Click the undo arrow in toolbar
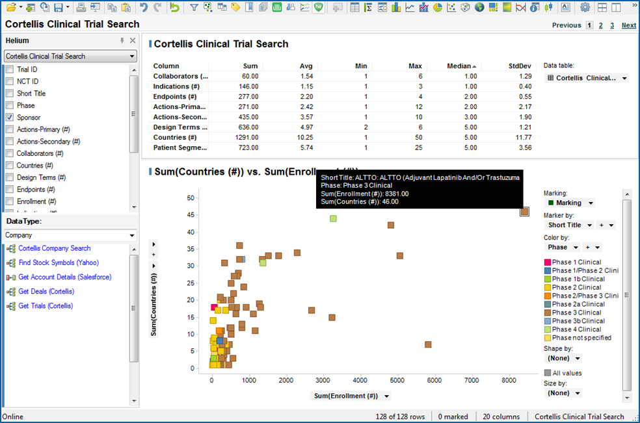This screenshot has width=640, height=423. [x=144, y=7]
